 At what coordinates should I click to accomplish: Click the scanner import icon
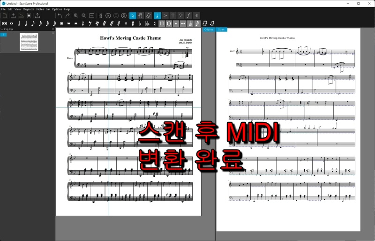(21, 16)
